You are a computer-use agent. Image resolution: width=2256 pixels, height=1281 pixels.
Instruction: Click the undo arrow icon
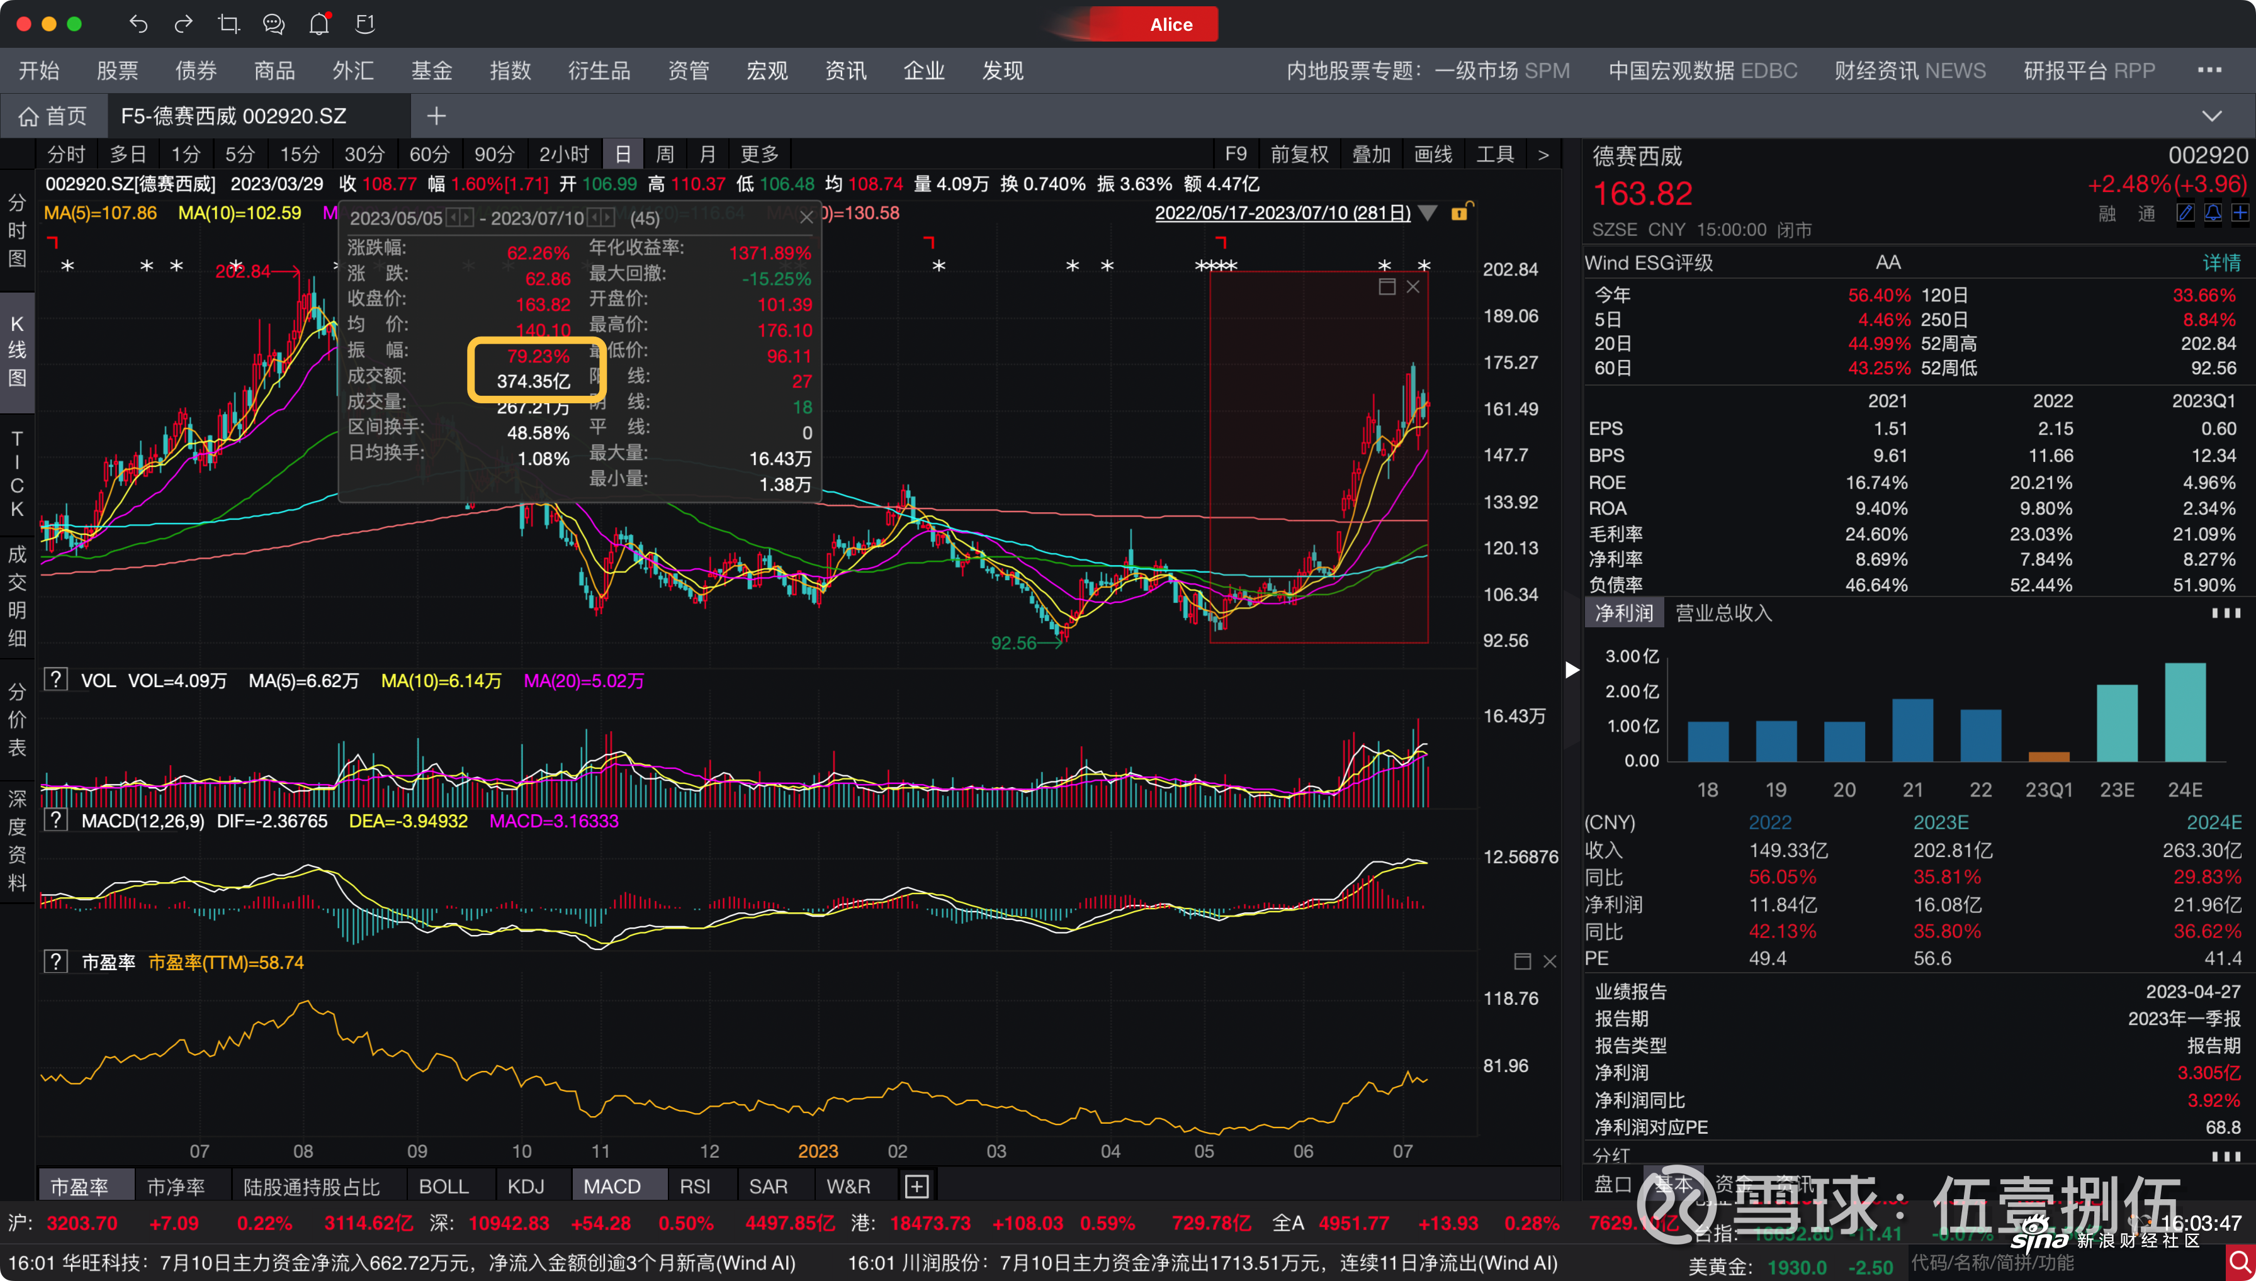[x=138, y=24]
